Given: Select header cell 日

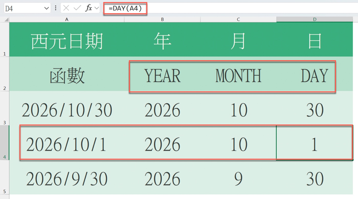Looking at the screenshot, I should click(x=315, y=39).
